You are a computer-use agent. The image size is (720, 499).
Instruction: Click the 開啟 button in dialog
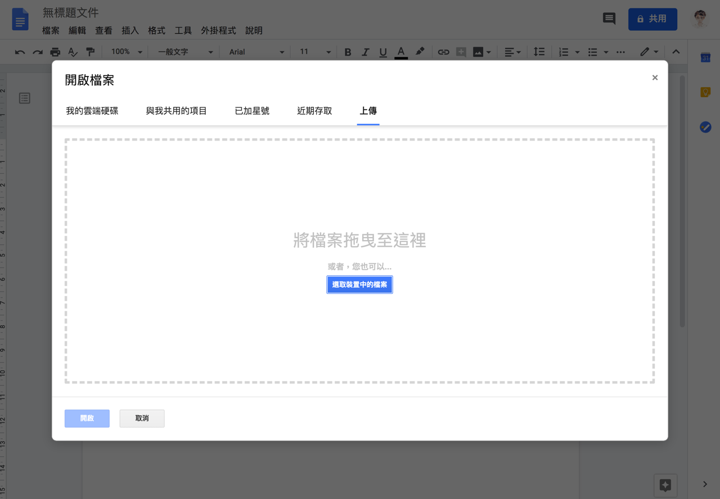[87, 418]
